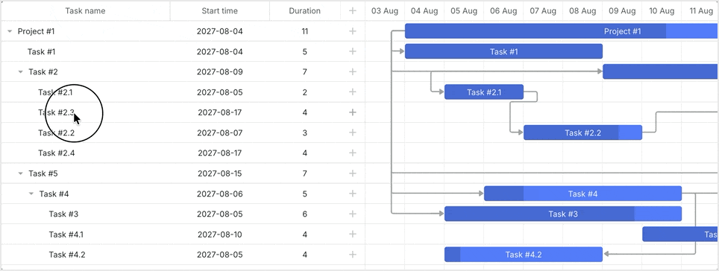Add subtask using plus icon for Project #1
This screenshot has width=719, height=271.
(353, 31)
